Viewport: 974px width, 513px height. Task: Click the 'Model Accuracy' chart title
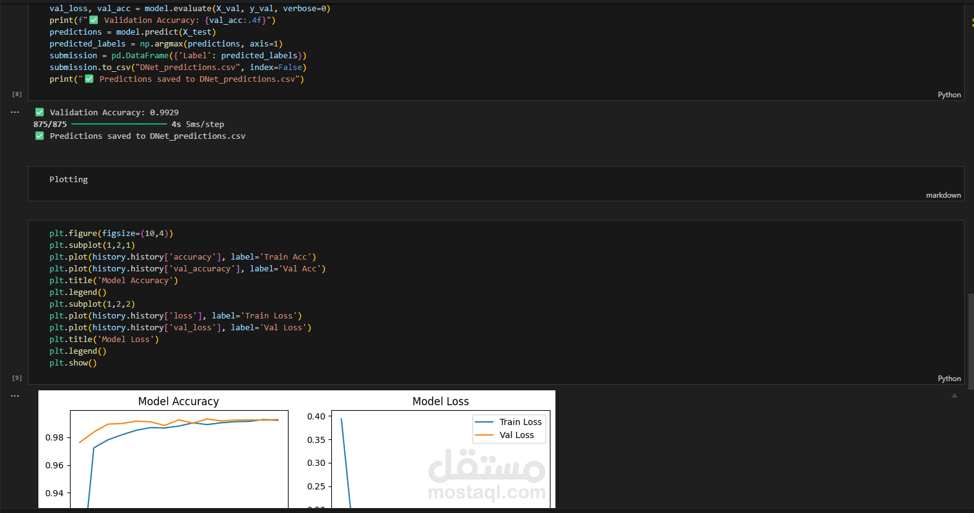(x=178, y=401)
